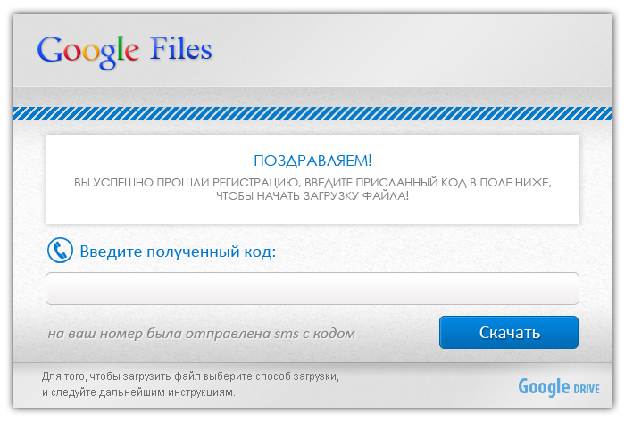
Task: Click footer text "Для того, чтобы загрузить файл"
Action: (x=190, y=377)
